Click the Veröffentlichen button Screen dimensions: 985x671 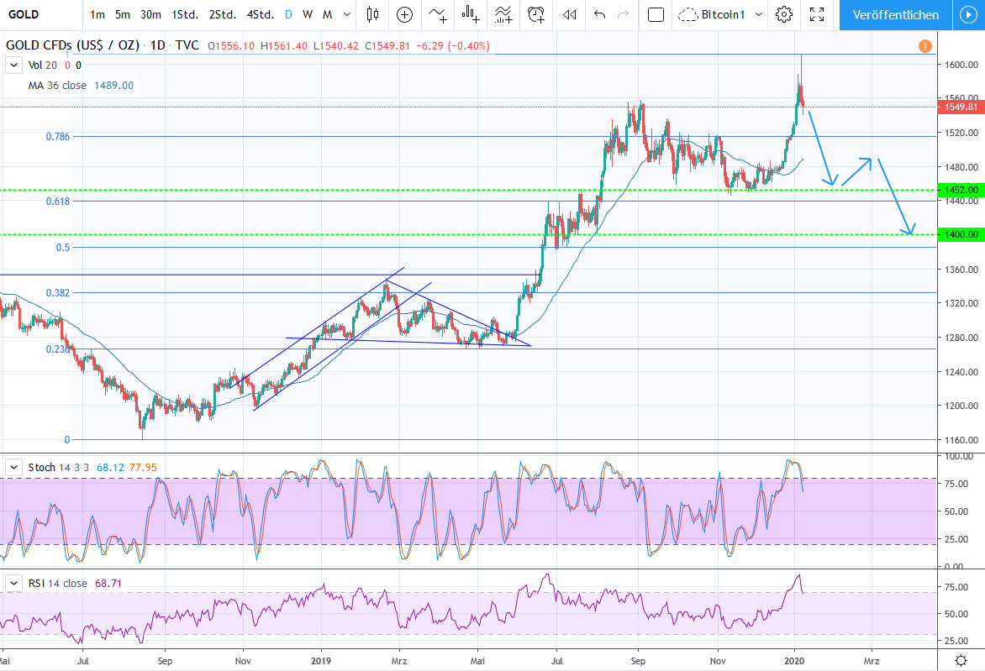[x=896, y=14]
